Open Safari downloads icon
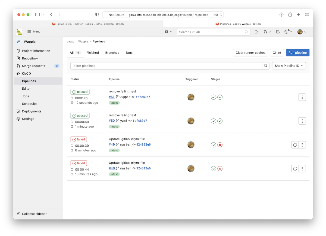The image size is (326, 236). (281, 15)
